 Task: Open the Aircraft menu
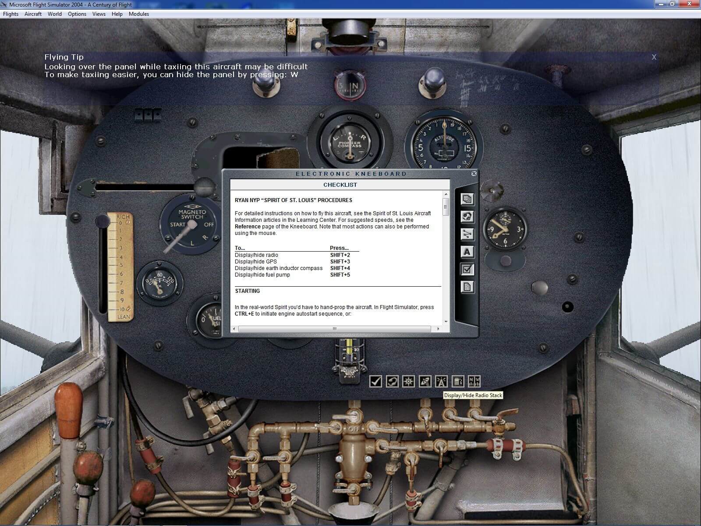[x=33, y=14]
